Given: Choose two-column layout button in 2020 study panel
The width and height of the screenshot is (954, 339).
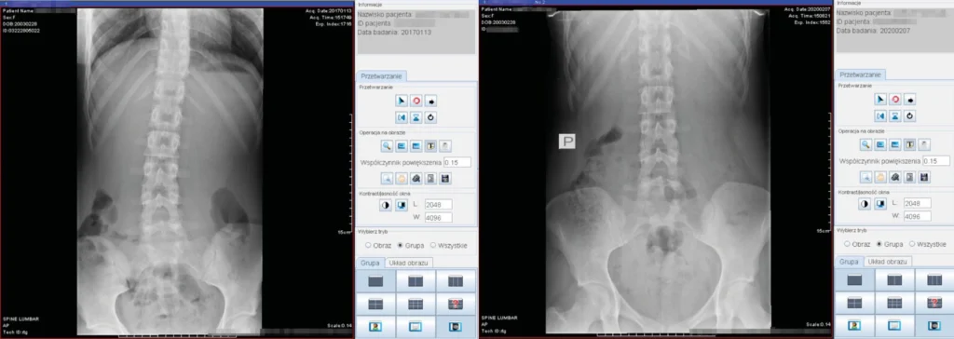Looking at the screenshot, I should click(894, 280).
